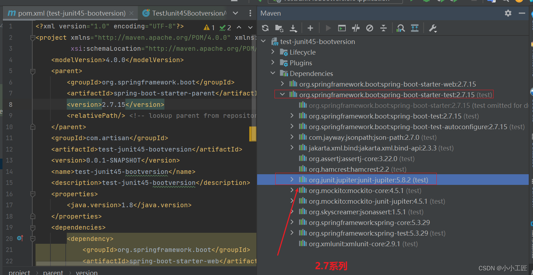The image size is (533, 275).
Task: Fold the parent block on line 5
Action: pos(33,71)
